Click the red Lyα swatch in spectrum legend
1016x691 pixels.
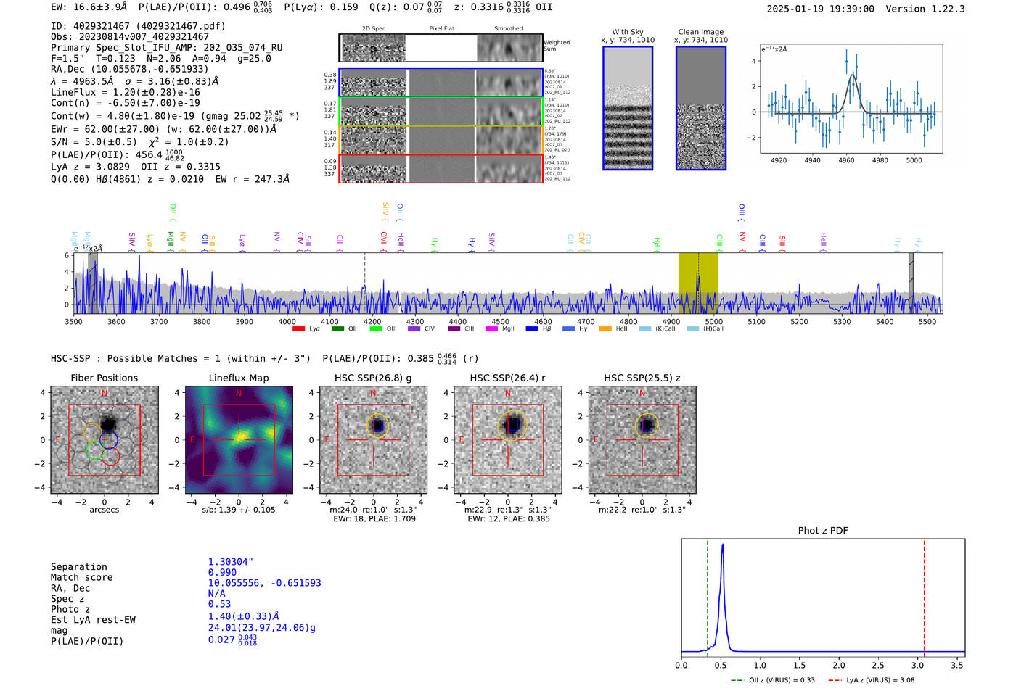pos(298,328)
